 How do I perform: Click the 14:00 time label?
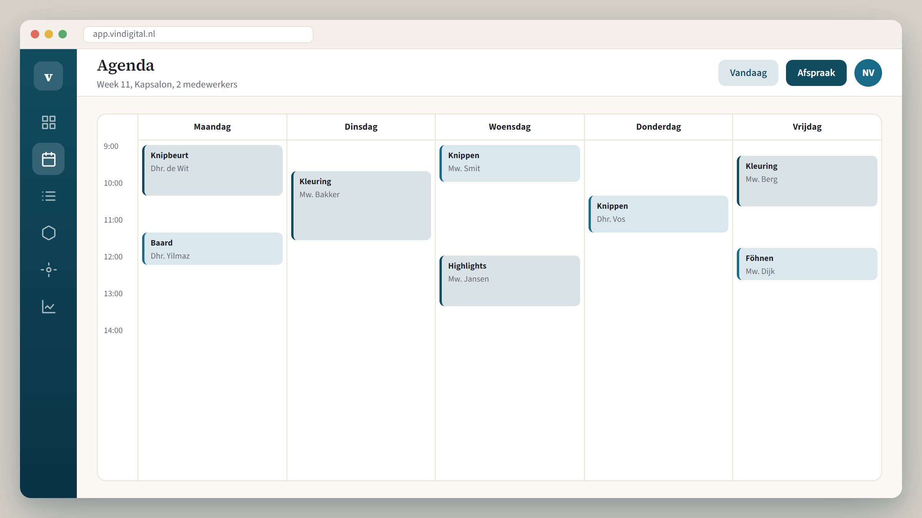tap(113, 330)
